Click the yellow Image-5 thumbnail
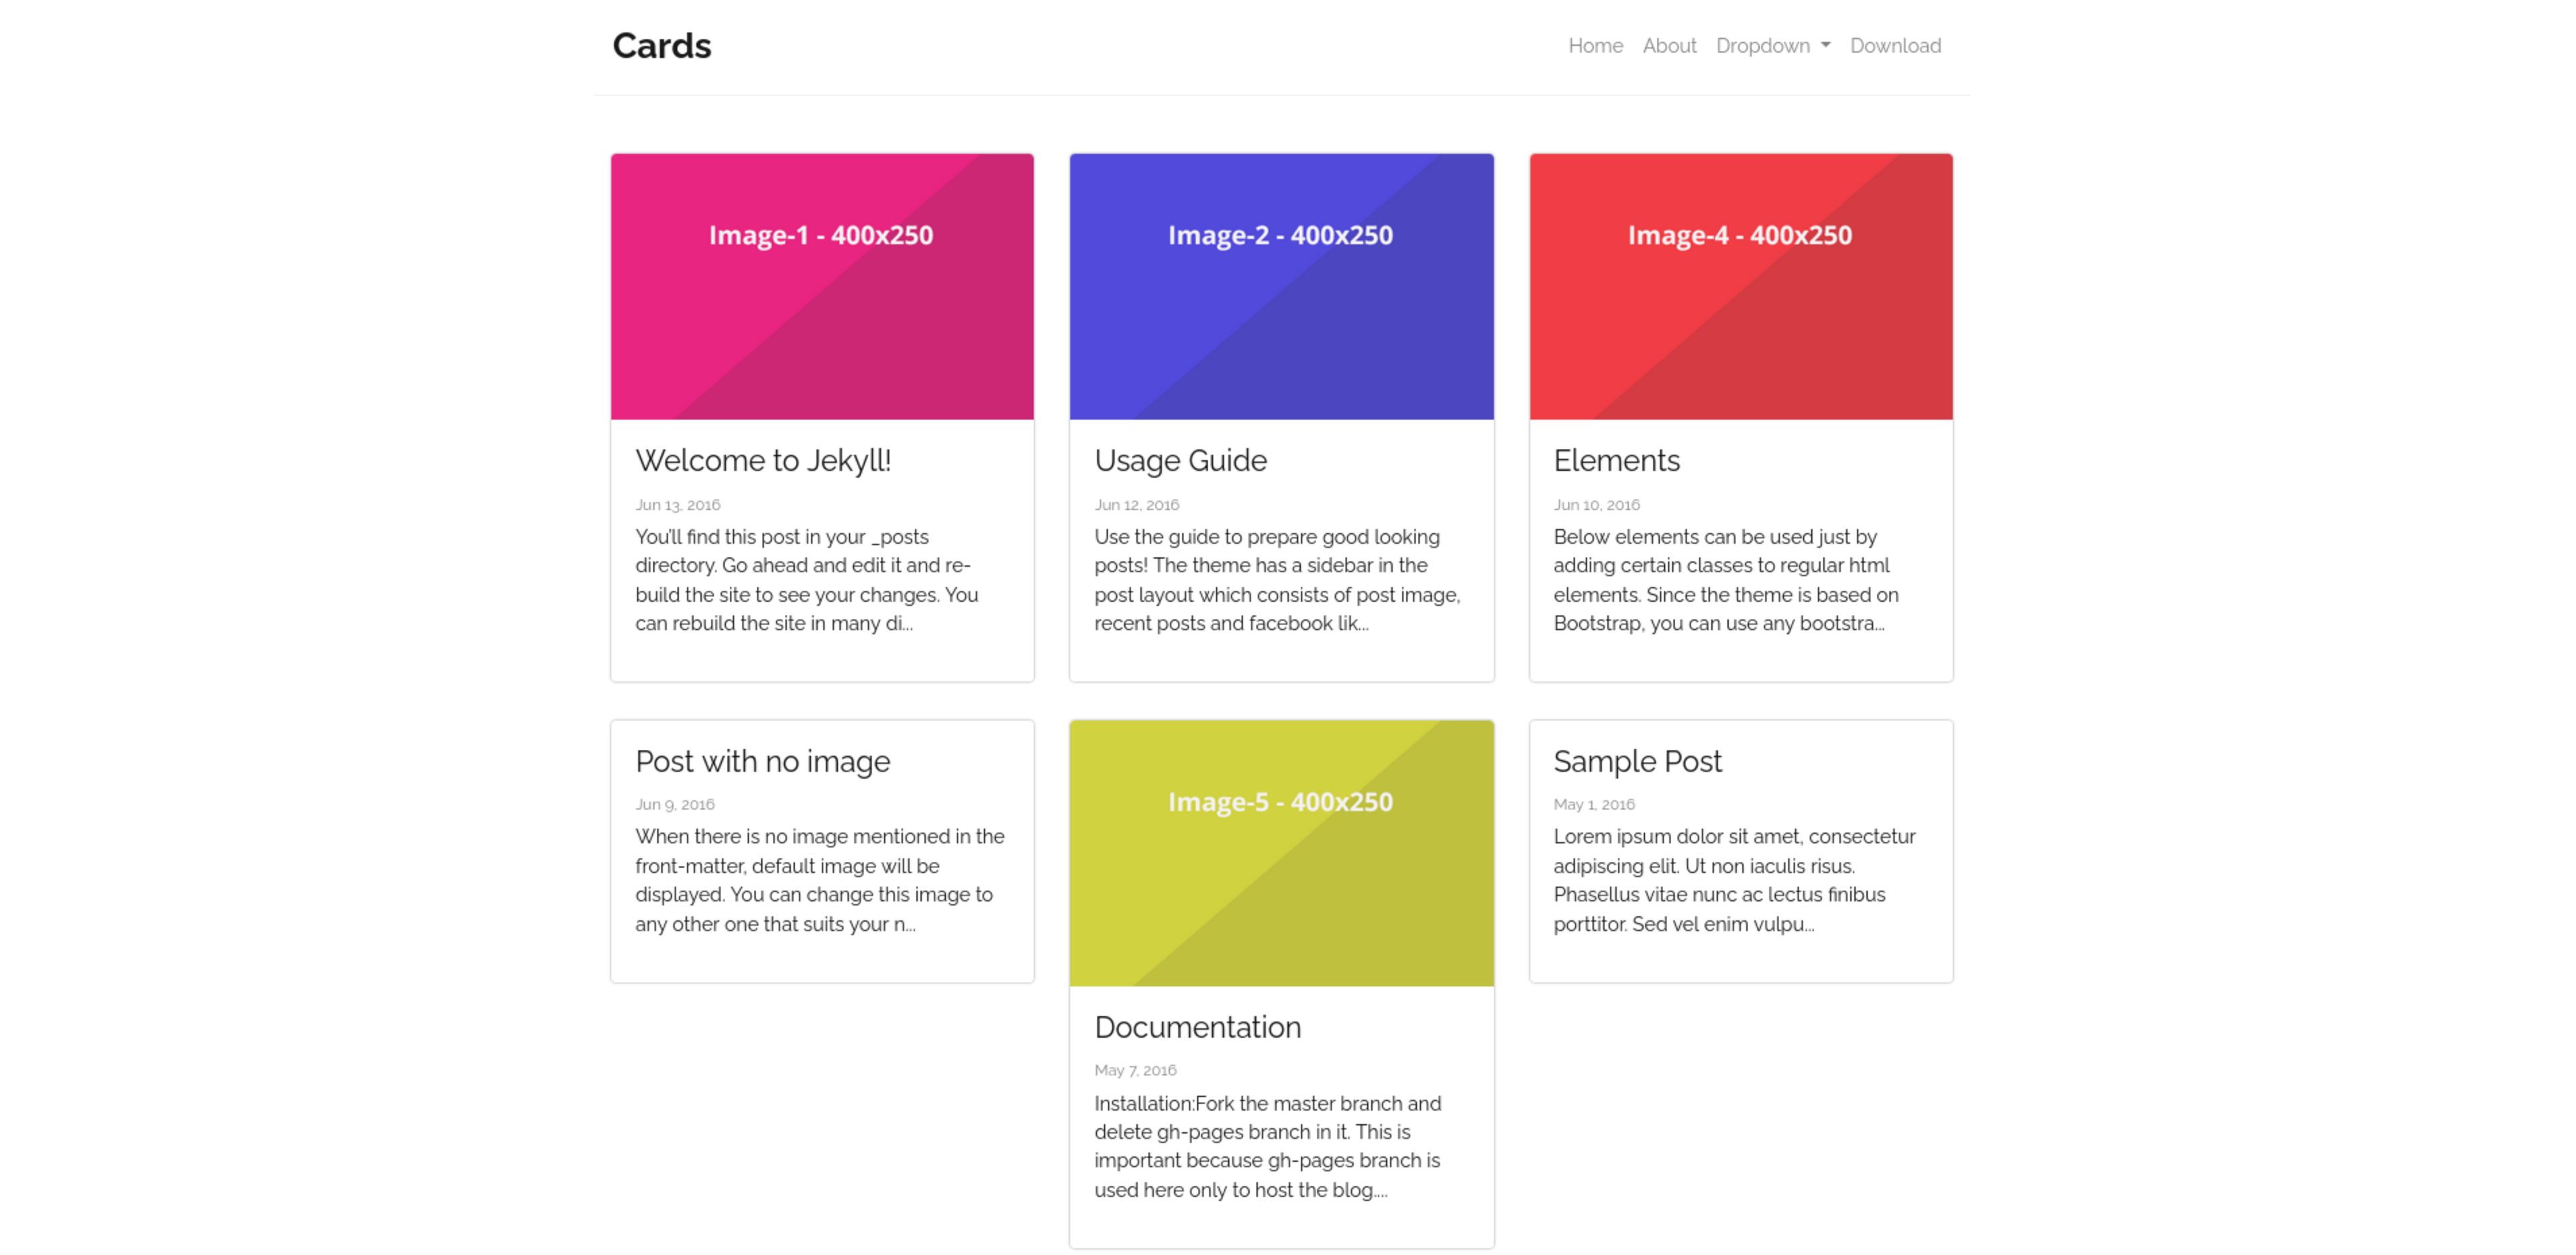 pos(1281,852)
